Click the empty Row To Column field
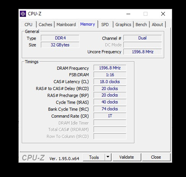186x177 pixels. tap(110, 136)
